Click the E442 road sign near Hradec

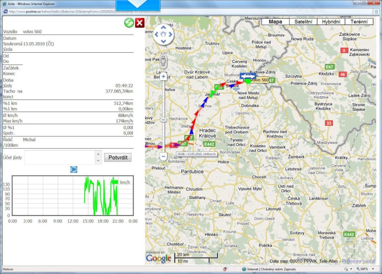(x=209, y=144)
